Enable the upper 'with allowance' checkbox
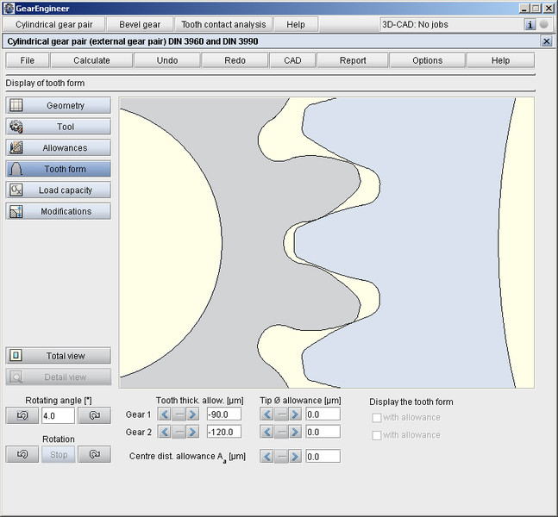The image size is (558, 517). coord(376,418)
